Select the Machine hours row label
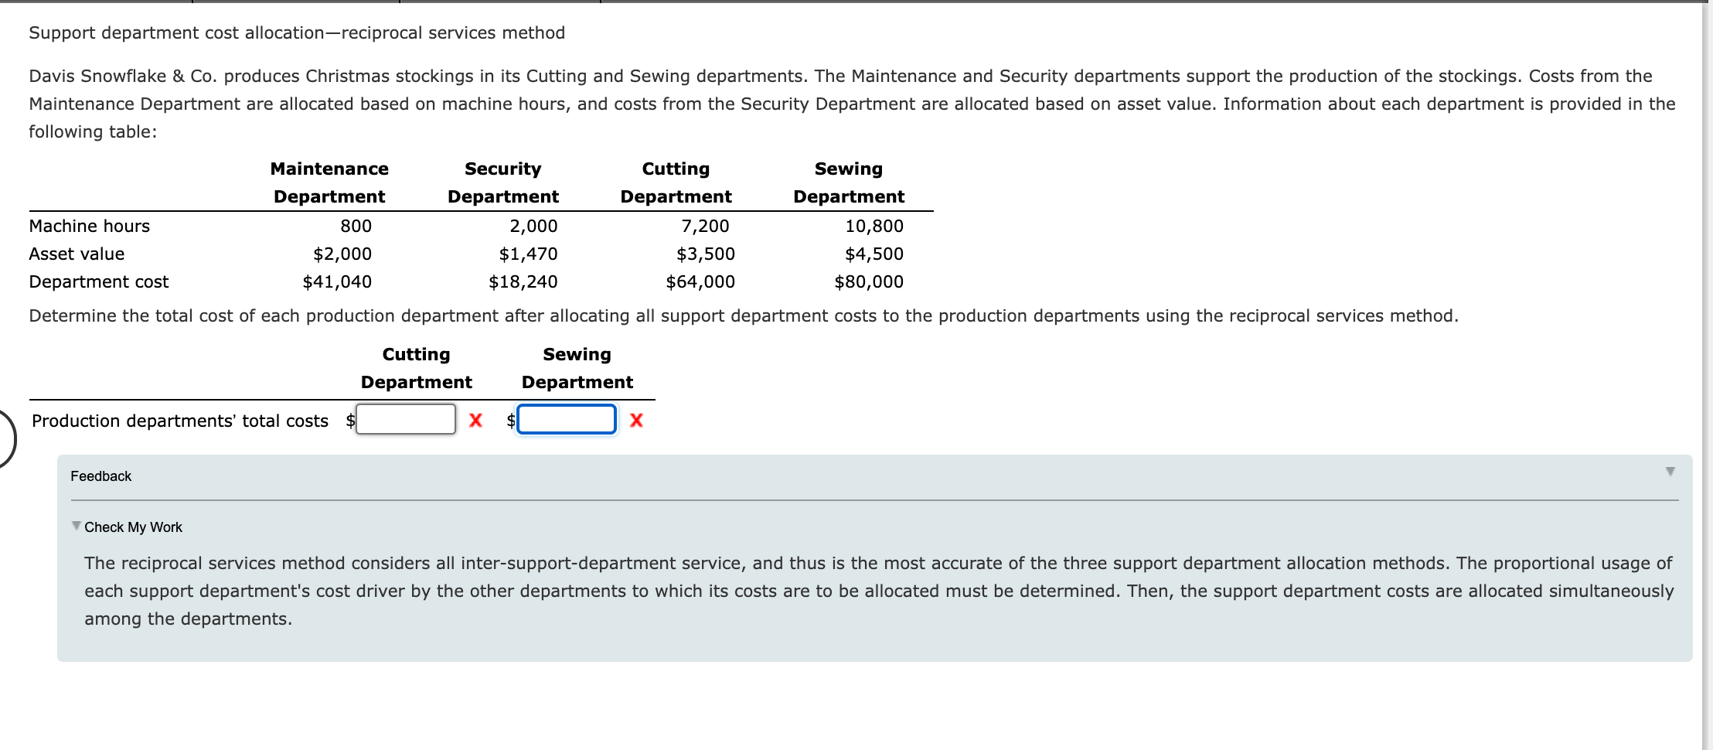Screen dimensions: 1713x750 [x=90, y=226]
